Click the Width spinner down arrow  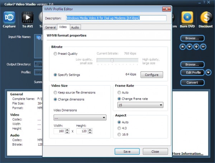coord(67,133)
